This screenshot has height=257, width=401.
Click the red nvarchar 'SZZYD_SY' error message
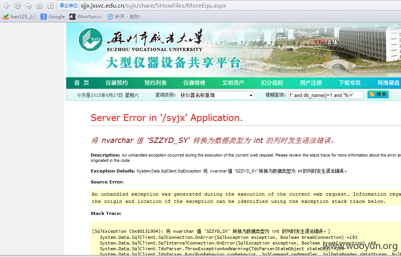coord(213,140)
